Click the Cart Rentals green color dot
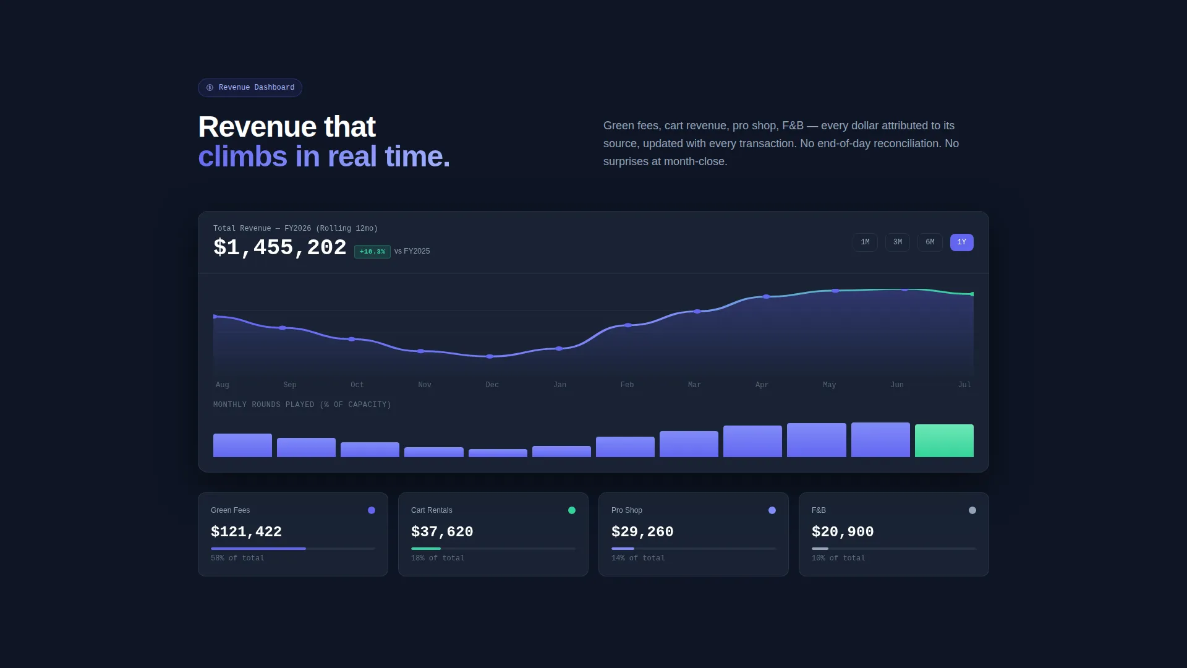Viewport: 1187px width, 668px height. coord(572,510)
